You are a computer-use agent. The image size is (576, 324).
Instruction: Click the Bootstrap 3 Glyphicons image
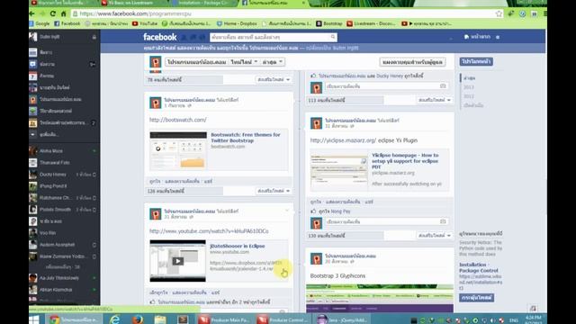click(x=380, y=298)
